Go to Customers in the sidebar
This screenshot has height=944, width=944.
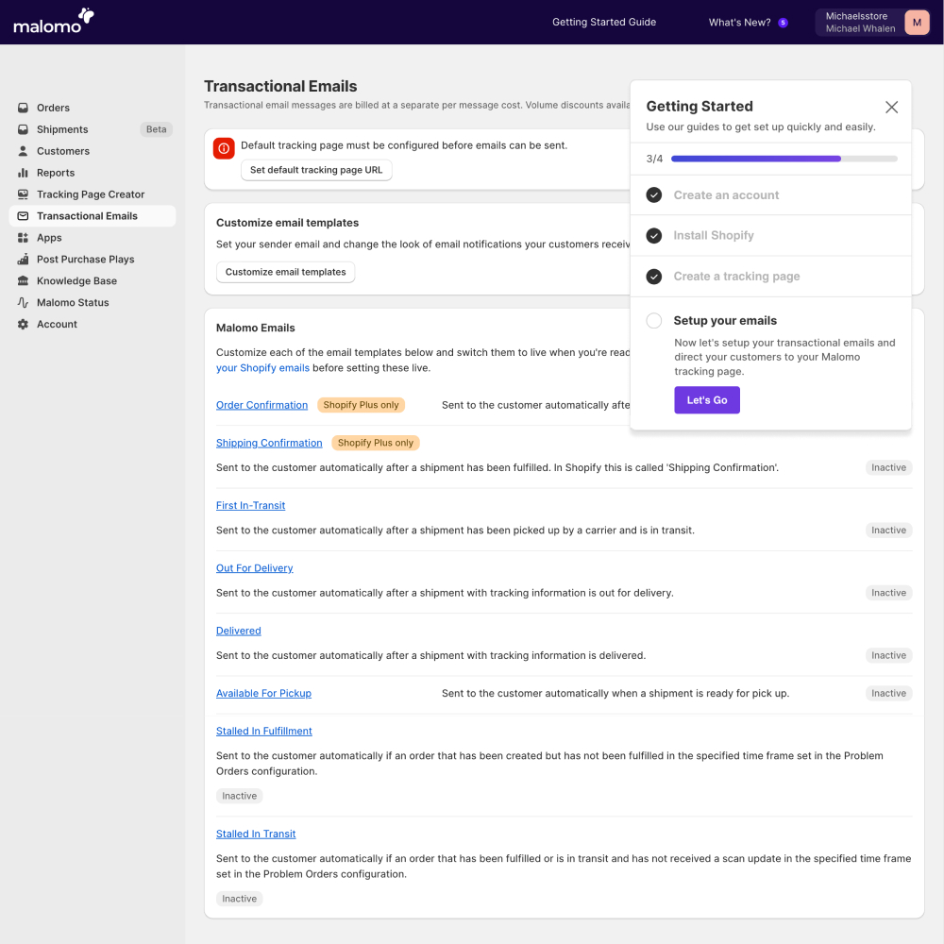[x=93, y=151]
